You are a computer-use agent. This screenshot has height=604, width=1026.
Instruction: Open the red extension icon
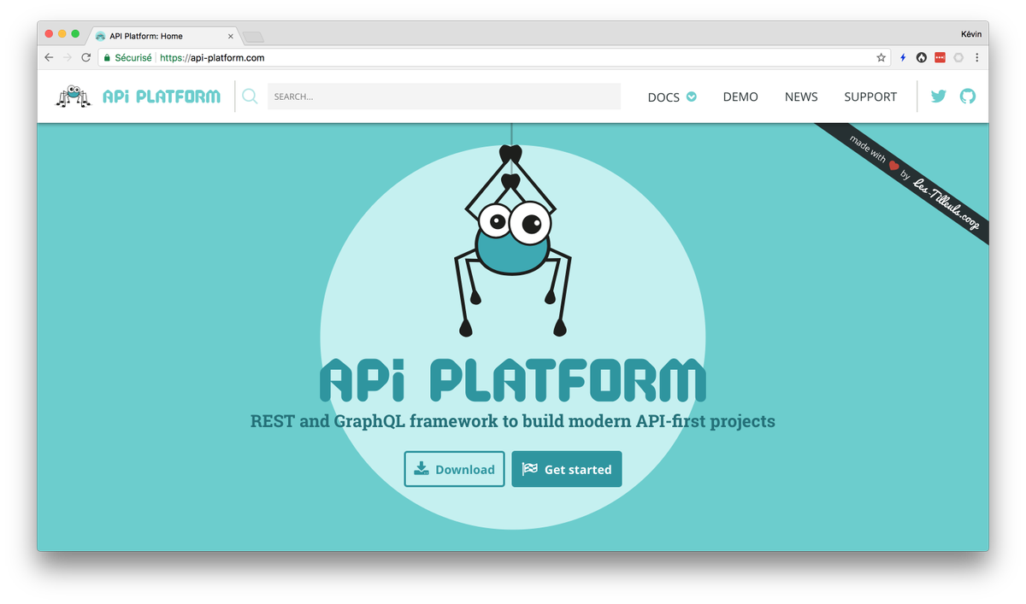(940, 58)
